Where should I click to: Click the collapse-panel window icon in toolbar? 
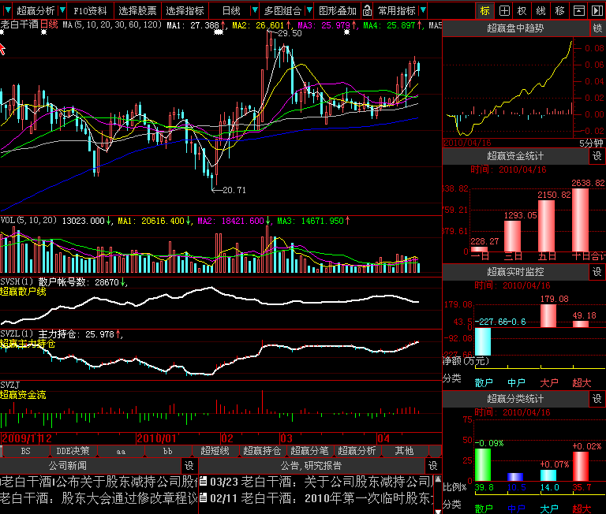[578, 11]
